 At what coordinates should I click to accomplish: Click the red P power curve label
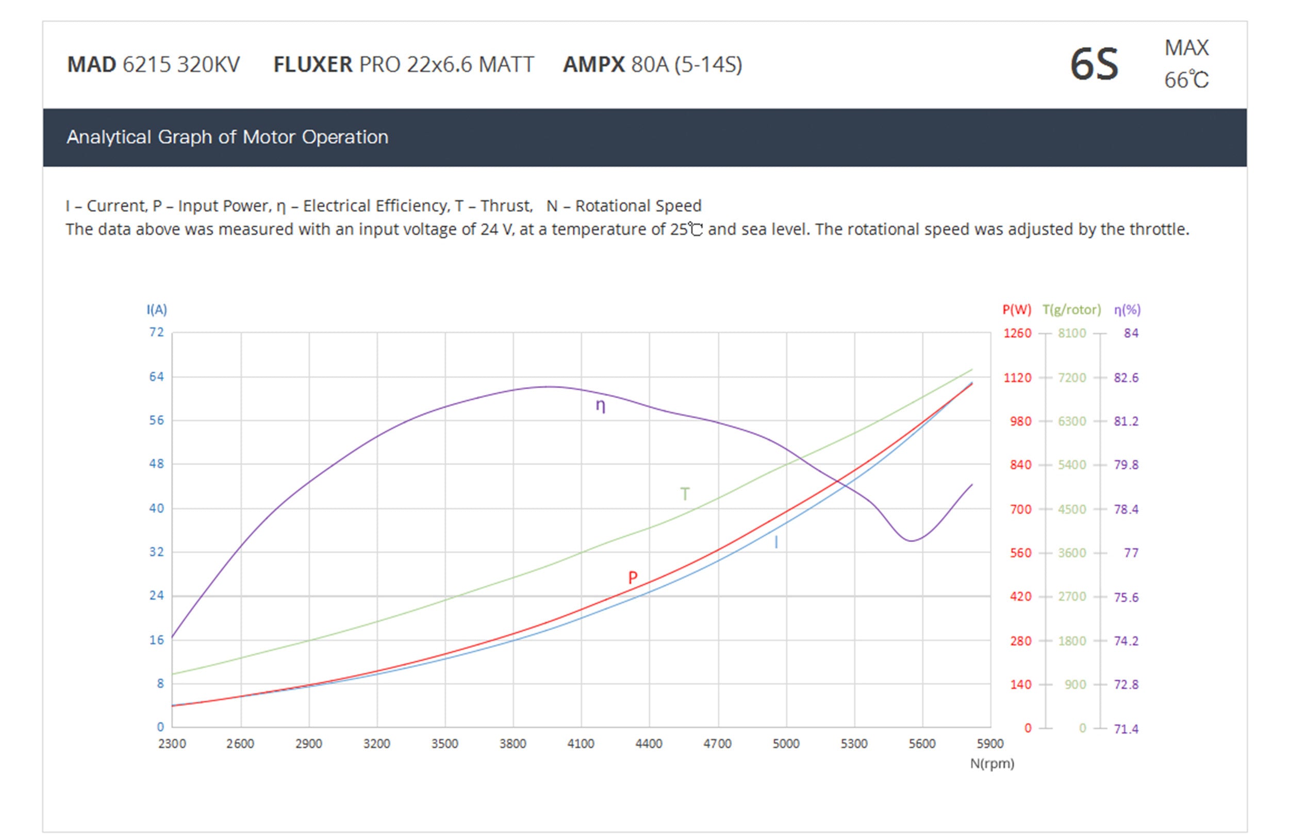click(633, 578)
